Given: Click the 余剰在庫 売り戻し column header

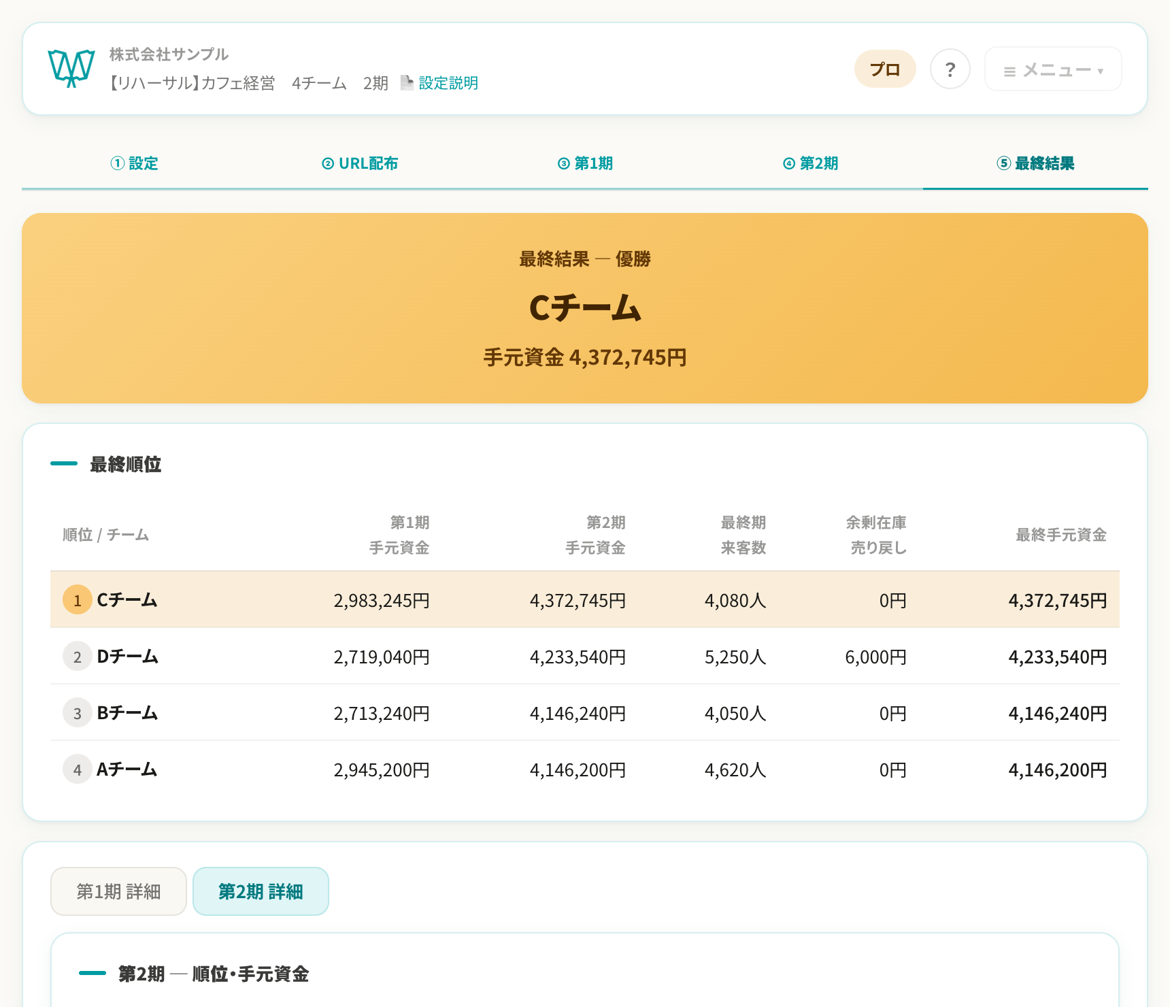Looking at the screenshot, I should click(876, 535).
